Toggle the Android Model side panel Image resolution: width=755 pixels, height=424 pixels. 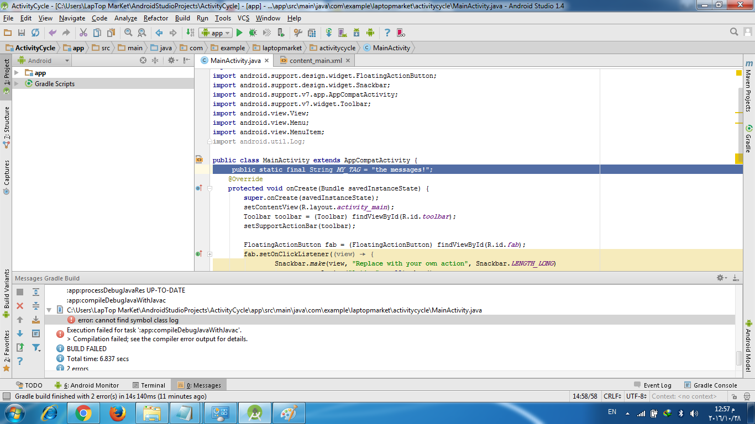748,345
